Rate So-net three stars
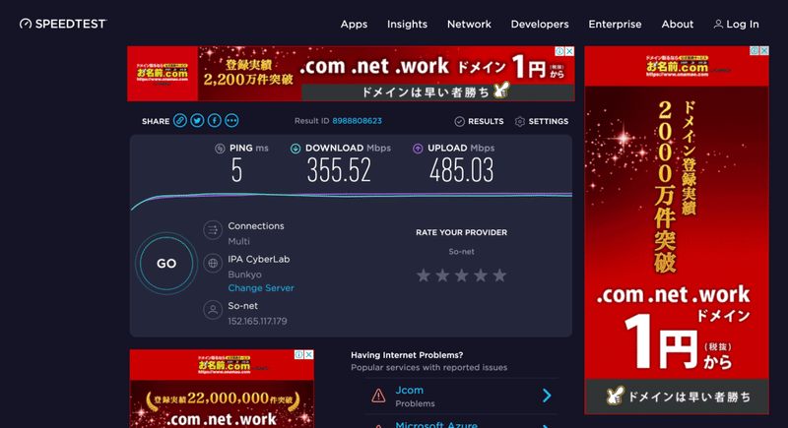 pyautogui.click(x=461, y=275)
